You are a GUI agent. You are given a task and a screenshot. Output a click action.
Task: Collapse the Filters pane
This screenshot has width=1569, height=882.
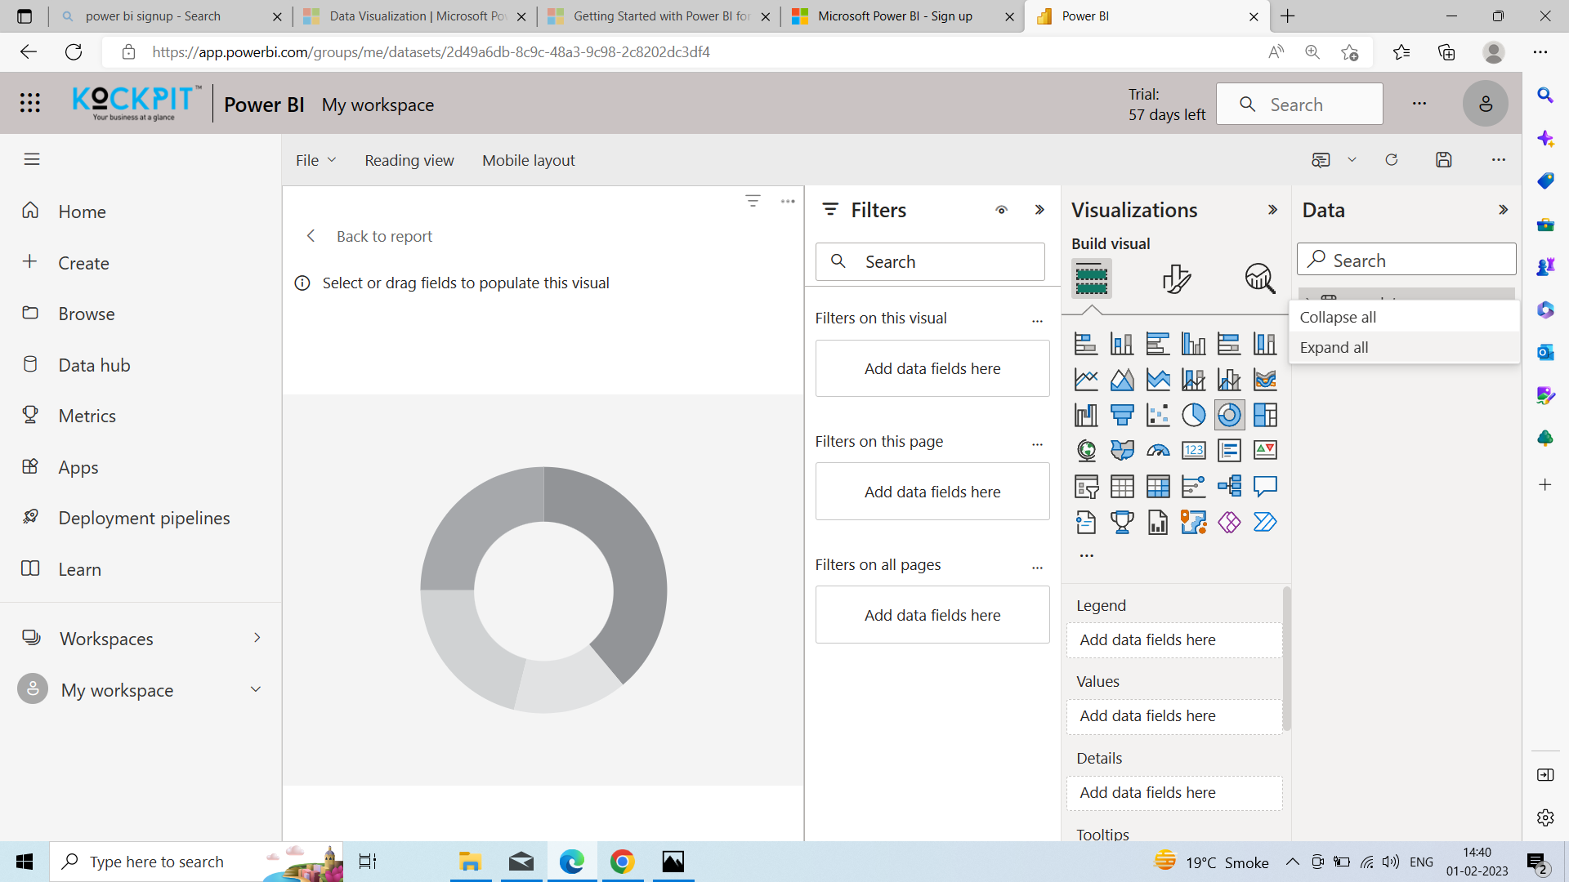[x=1039, y=210]
